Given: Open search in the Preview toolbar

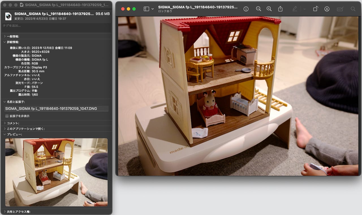Looking at the screenshot, I should tap(353, 9).
